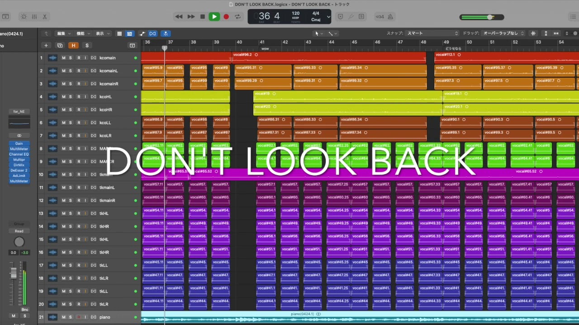
Task: Click the plus Add Track button
Action: [46, 45]
